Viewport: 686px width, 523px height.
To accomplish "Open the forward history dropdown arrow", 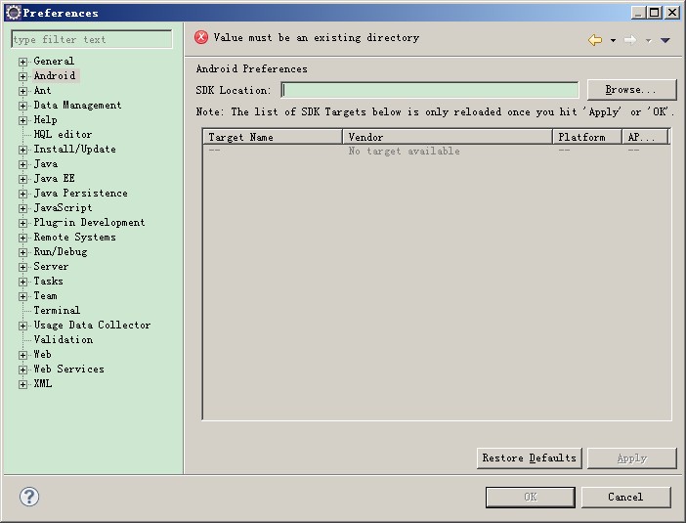I will coord(648,41).
